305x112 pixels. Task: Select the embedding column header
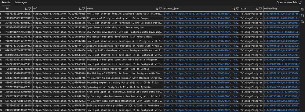[x=281, y=9]
